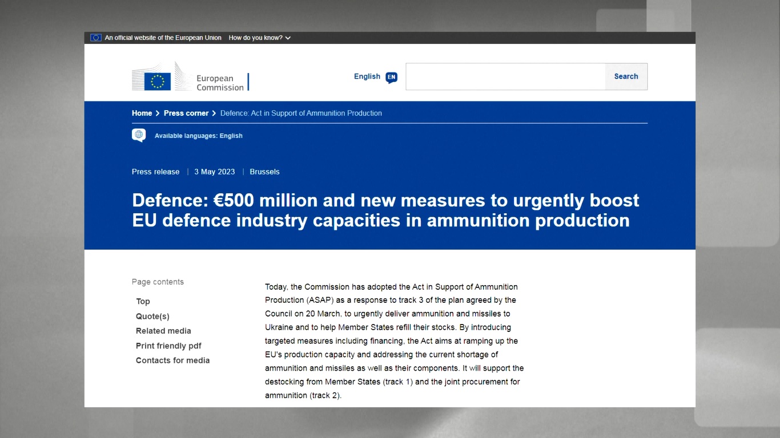Click chevron arrow after Home breadcrumb

coord(158,113)
